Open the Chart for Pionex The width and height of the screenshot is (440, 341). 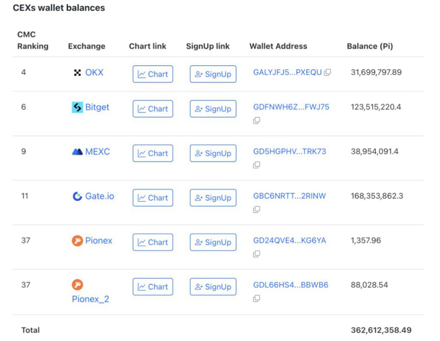coord(153,242)
